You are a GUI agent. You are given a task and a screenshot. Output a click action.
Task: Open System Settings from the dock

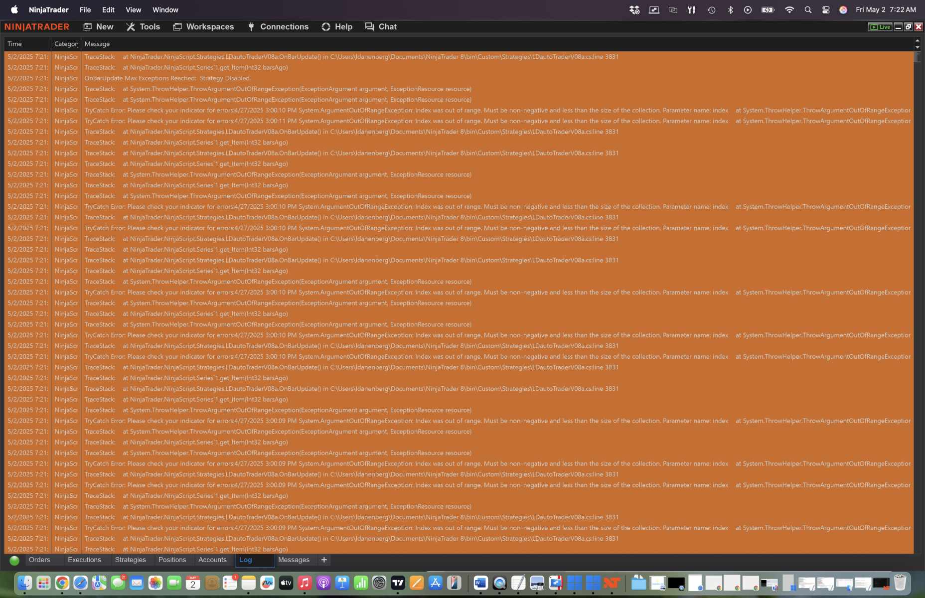pos(380,583)
